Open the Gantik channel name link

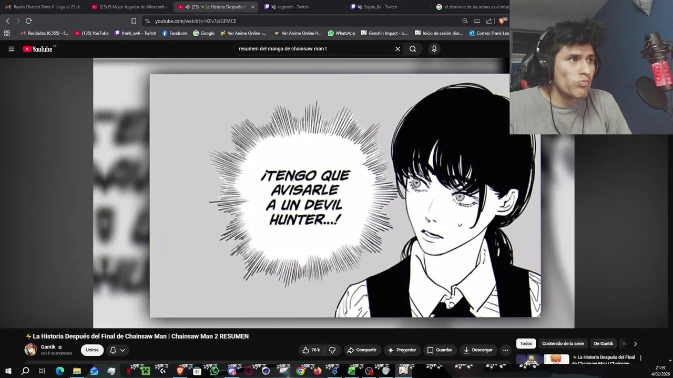pos(48,347)
